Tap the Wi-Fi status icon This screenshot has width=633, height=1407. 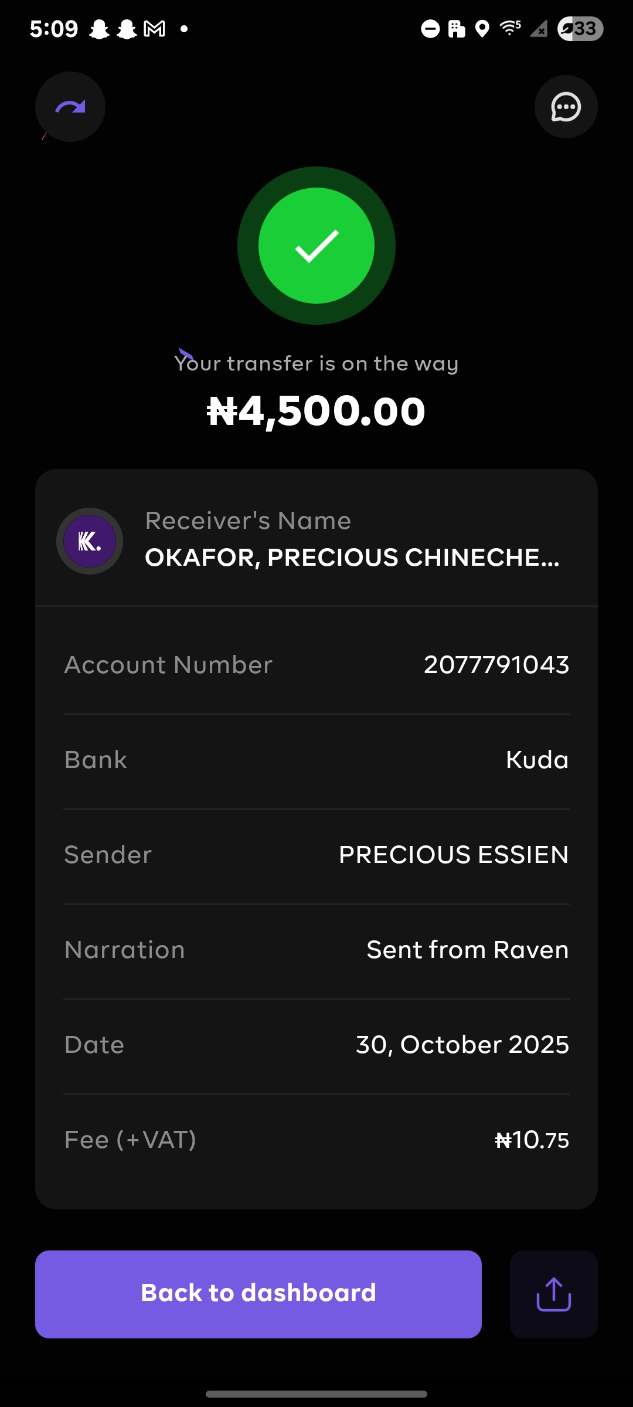click(x=510, y=28)
